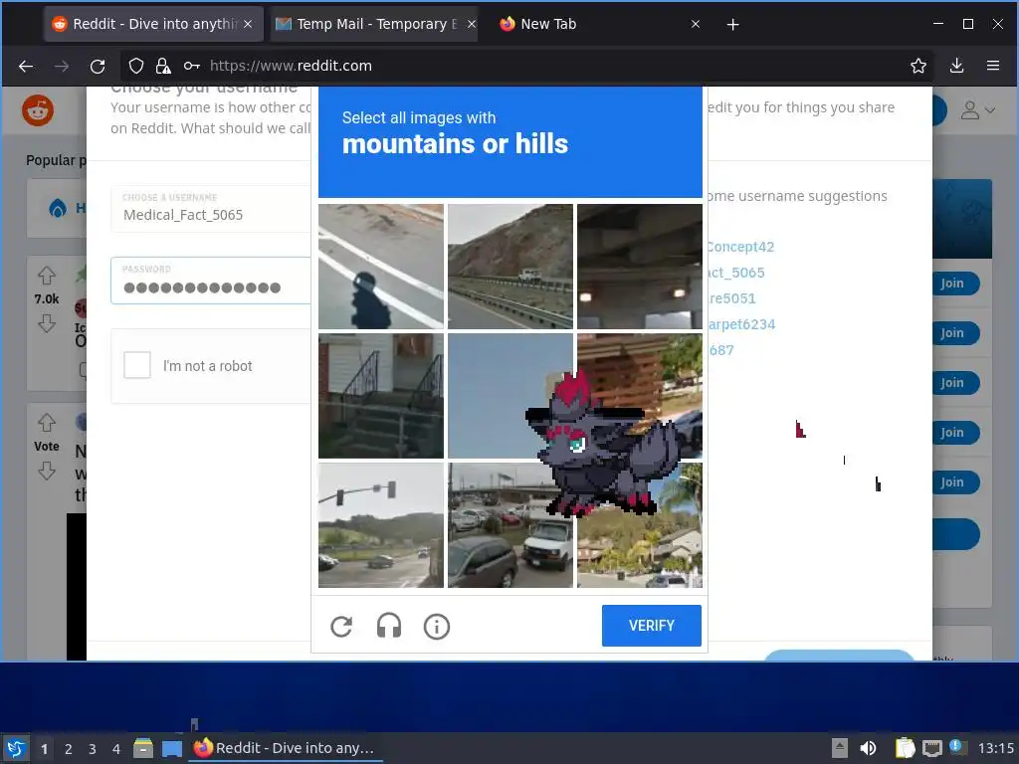Click the tray clipboard icon
The image size is (1019, 764).
(905, 748)
